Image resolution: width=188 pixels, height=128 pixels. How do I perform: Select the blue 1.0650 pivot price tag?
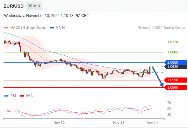coord(176,62)
